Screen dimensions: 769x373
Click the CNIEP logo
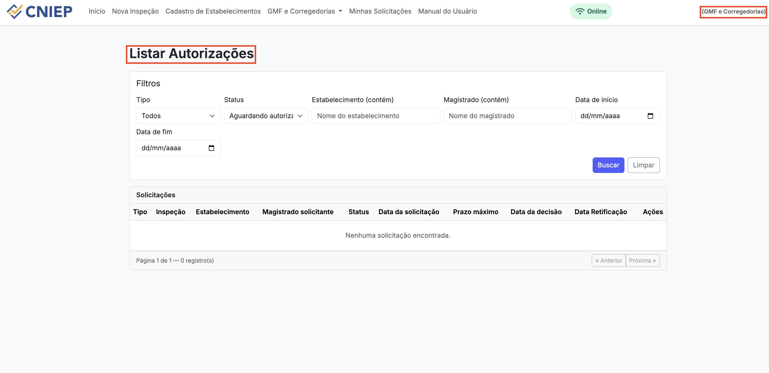point(40,11)
